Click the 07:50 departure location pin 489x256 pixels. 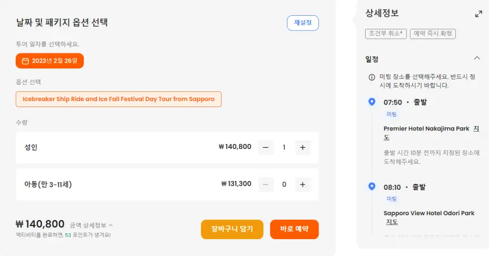click(x=372, y=102)
